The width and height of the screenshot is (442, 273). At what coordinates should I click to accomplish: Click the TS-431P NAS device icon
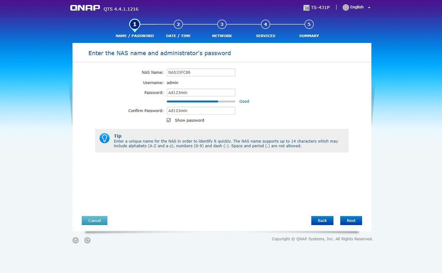pos(306,8)
